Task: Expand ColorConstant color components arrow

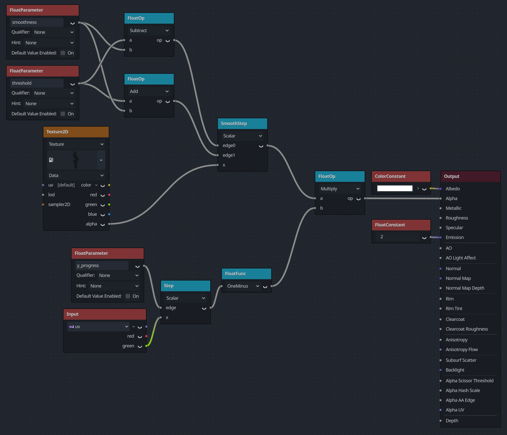Action: click(x=418, y=188)
